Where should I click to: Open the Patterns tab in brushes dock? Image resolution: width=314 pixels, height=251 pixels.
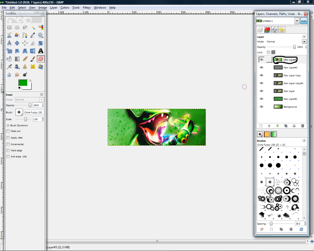pos(266,134)
